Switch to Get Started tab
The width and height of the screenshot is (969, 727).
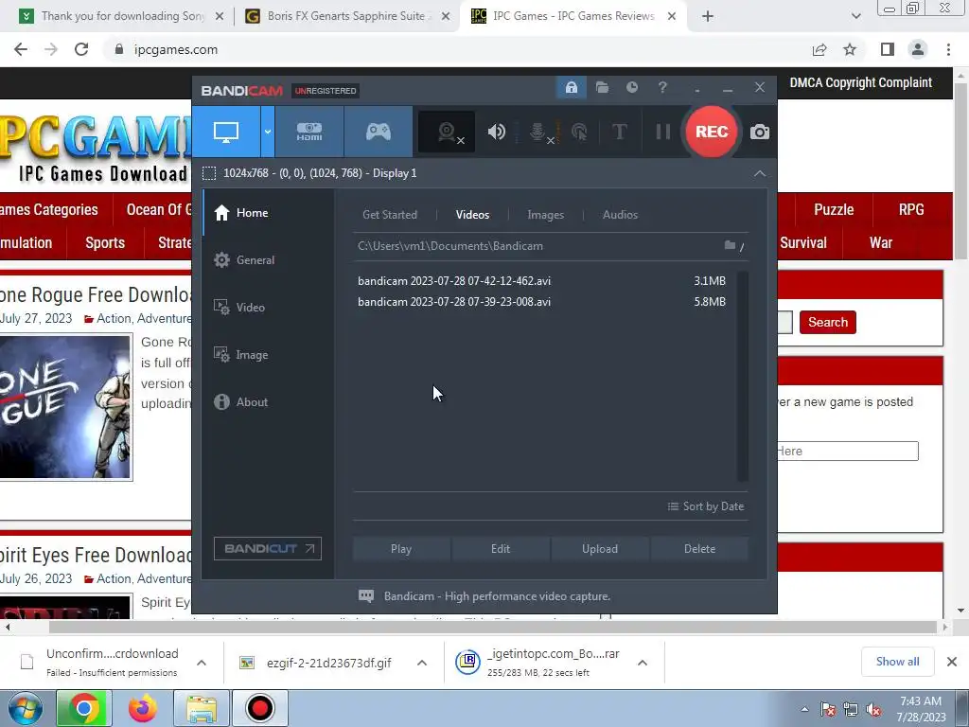[x=389, y=215]
